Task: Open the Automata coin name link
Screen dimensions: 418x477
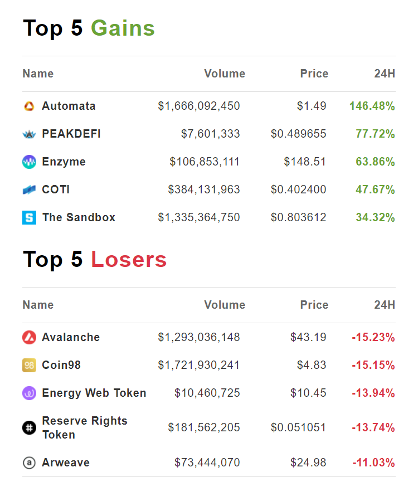Action: click(69, 106)
